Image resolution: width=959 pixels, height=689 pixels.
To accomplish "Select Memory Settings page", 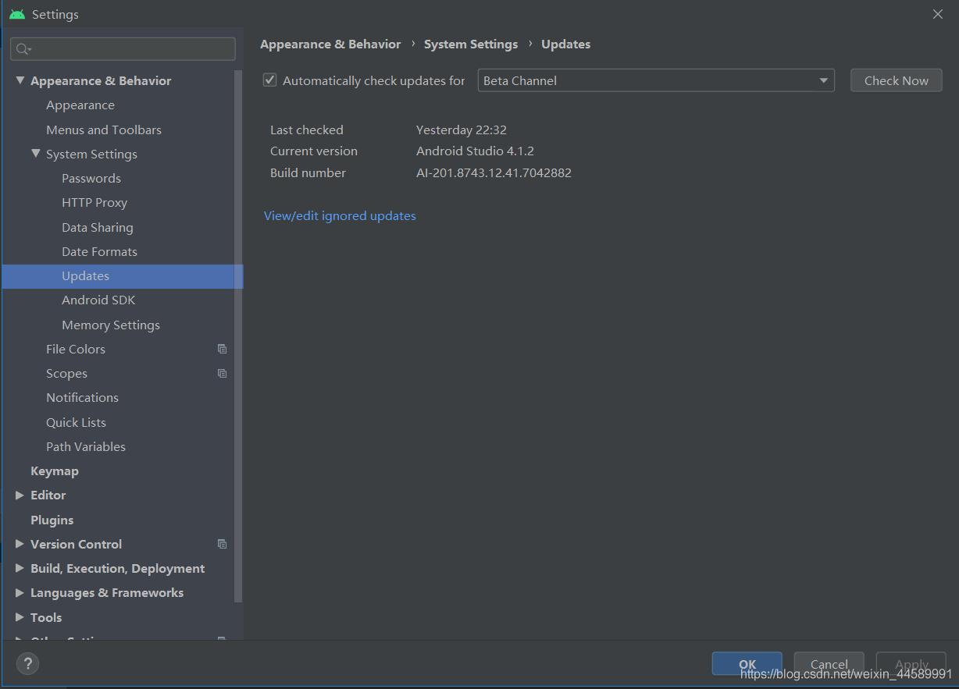I will [111, 325].
